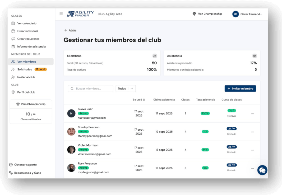Click the calendar icon in Asistencia card

click(x=255, y=56)
